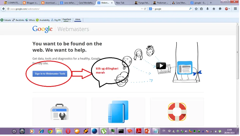Screen dimensions: 240x136
Task: Open Adobe Reader from the taskbar
Action: (x=139, y=131)
